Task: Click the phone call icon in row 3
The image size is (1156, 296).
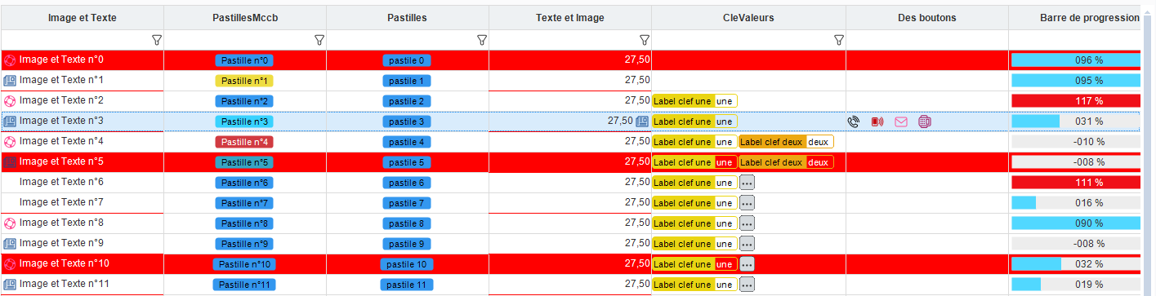Action: [854, 121]
